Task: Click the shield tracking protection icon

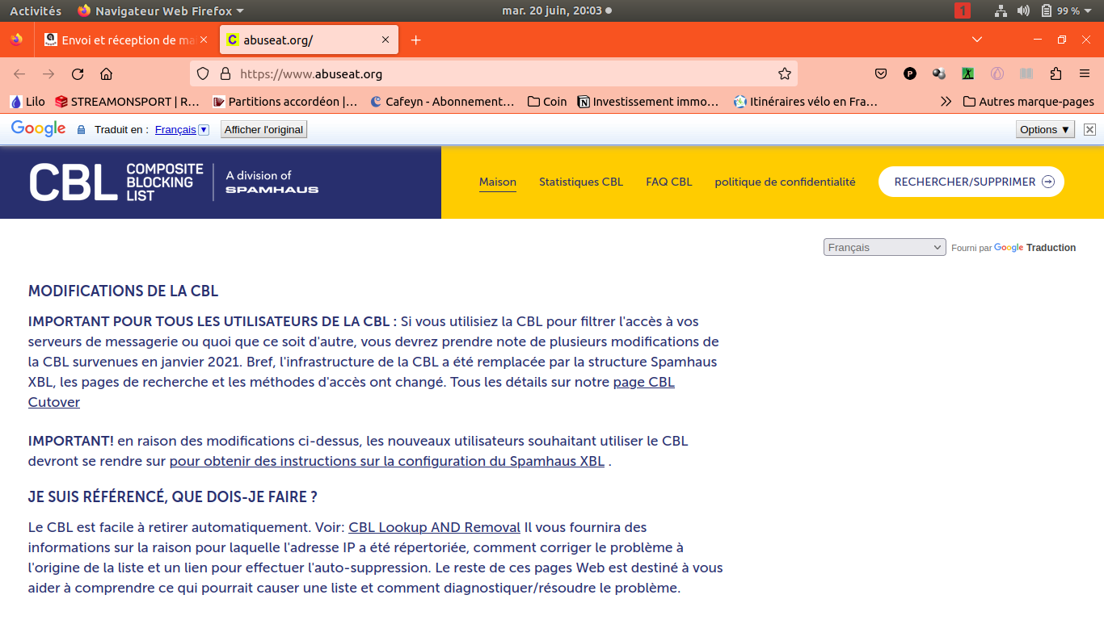Action: [203, 74]
